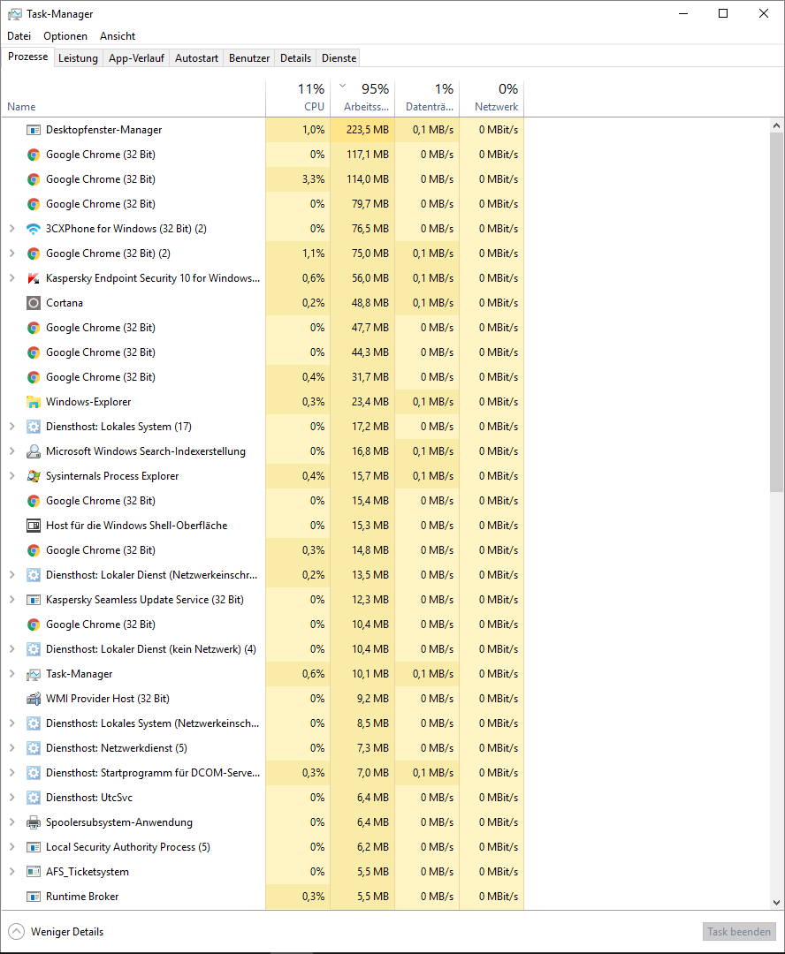Expand the AFS_Ticketsystem entry
Viewport: 785px width, 954px height.
pos(11,872)
